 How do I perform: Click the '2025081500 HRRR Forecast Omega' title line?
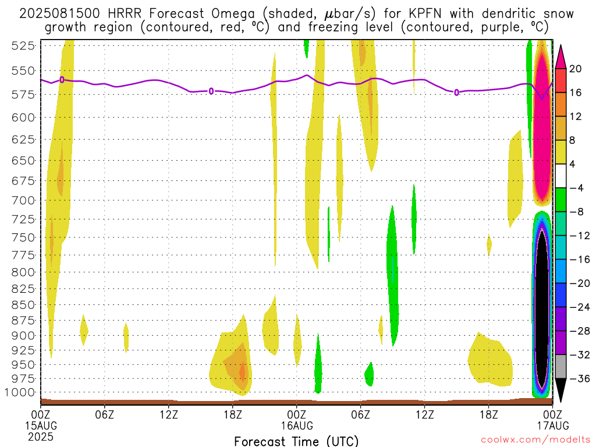click(296, 14)
